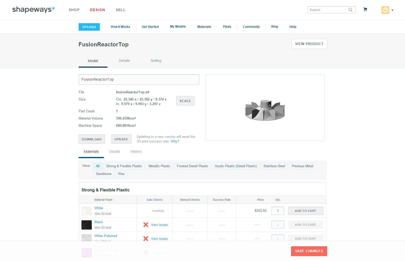Open the Pilots link

click(x=227, y=27)
